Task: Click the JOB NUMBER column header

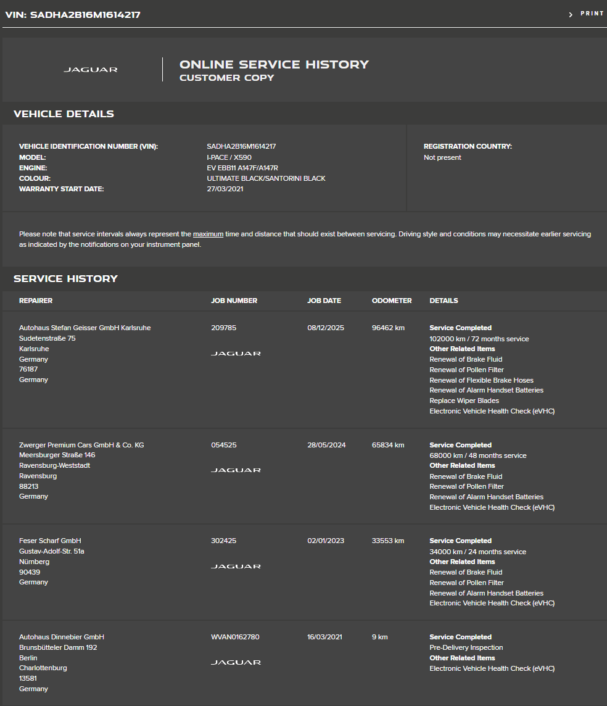Action: coord(234,301)
